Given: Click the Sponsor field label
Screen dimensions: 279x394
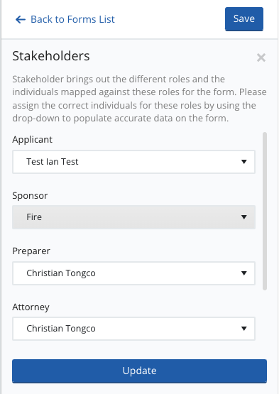Looking at the screenshot, I should 30,195.
